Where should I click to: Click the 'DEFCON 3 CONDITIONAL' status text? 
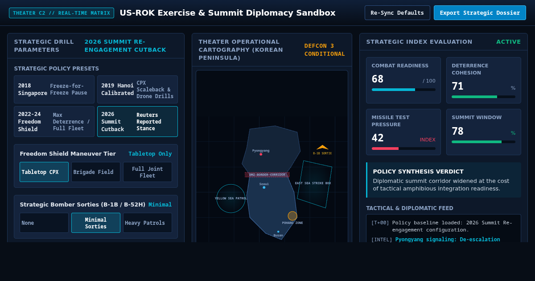click(x=325, y=50)
